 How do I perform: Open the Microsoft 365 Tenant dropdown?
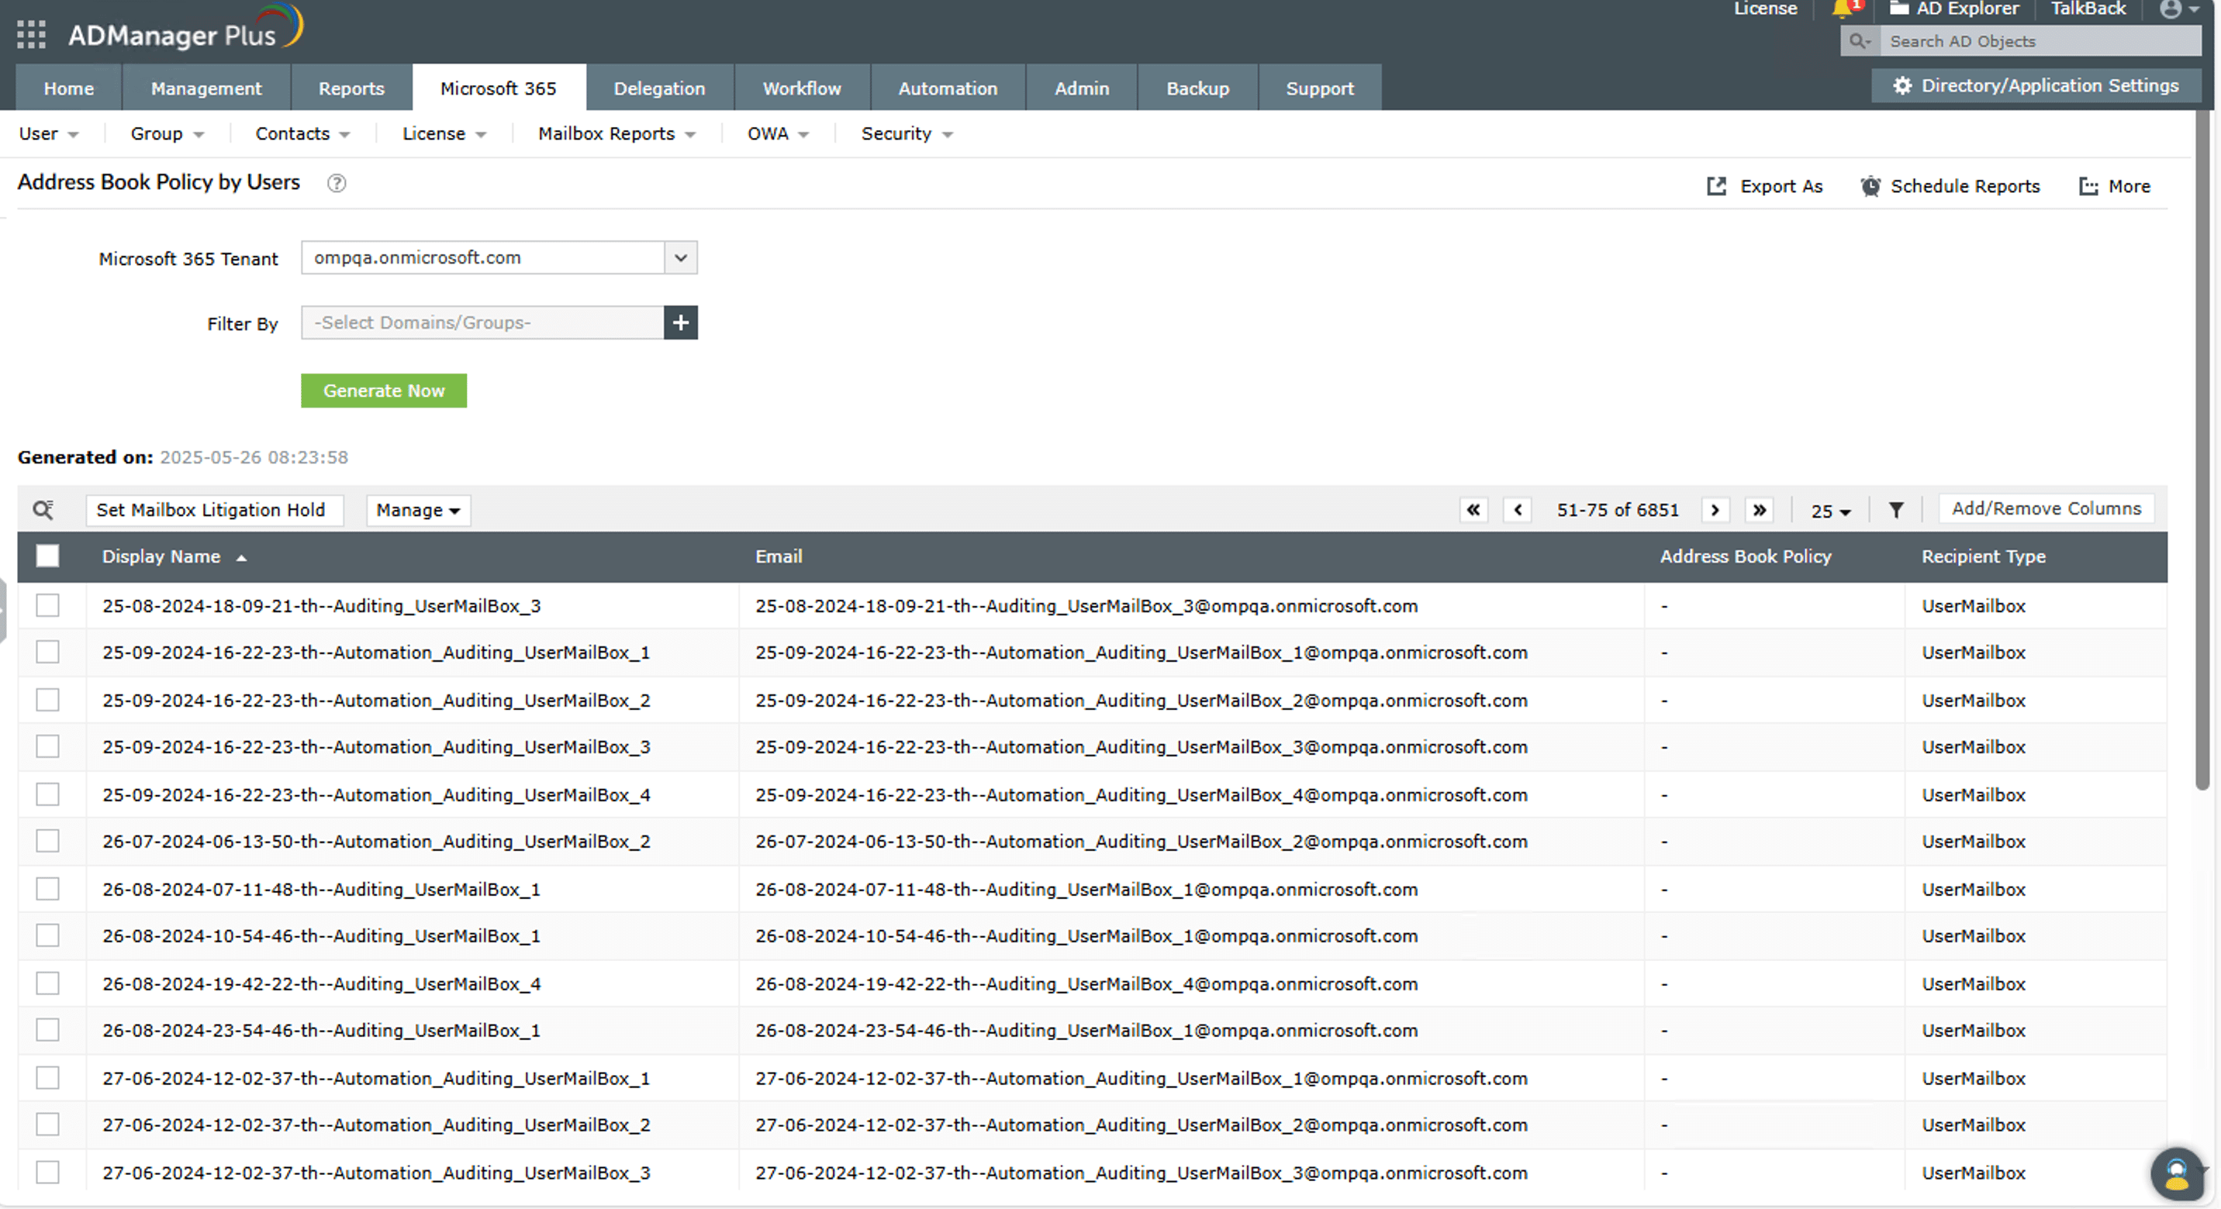click(680, 257)
